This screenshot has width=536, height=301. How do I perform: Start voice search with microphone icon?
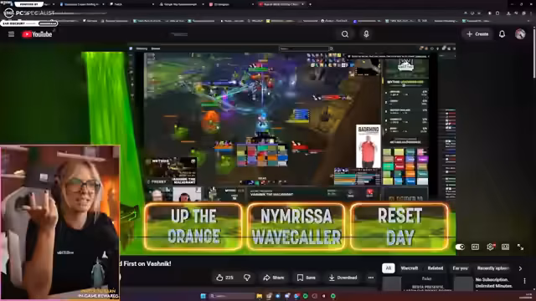click(366, 34)
